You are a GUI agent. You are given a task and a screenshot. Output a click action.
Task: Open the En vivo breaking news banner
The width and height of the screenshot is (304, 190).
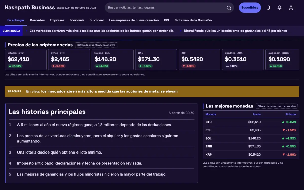[152, 91]
